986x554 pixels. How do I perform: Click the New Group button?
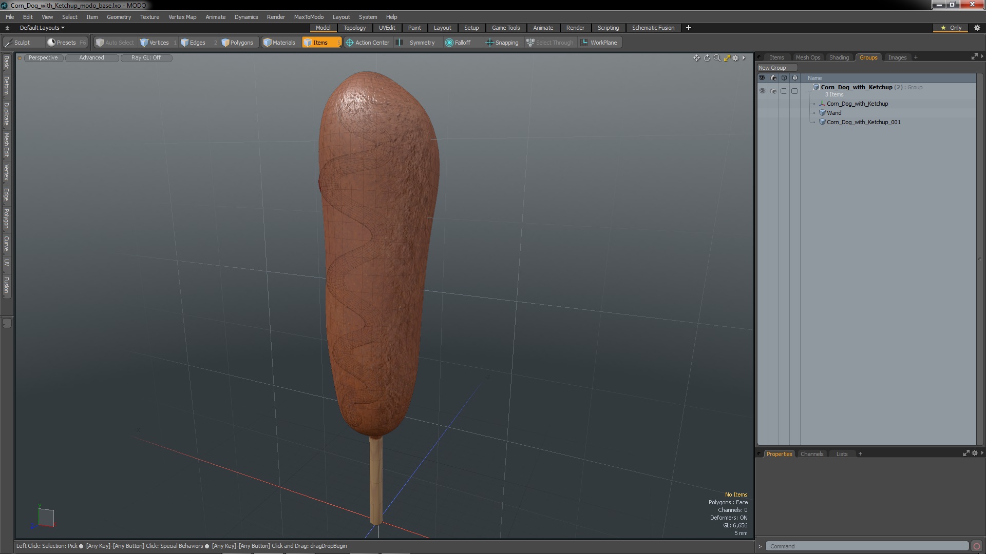[776, 68]
